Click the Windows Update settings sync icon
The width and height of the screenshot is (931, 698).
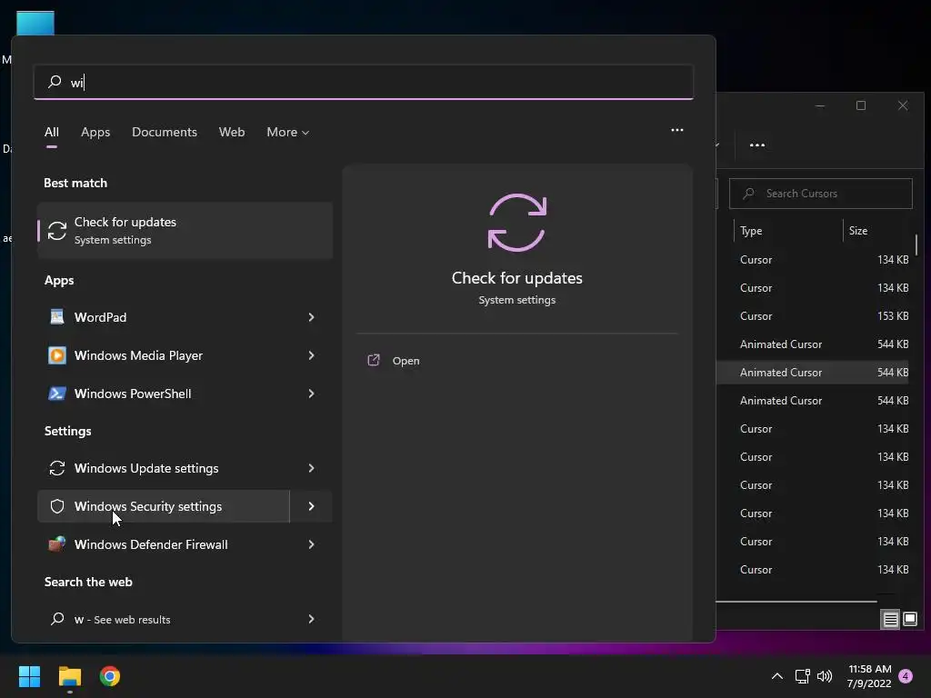coord(57,468)
